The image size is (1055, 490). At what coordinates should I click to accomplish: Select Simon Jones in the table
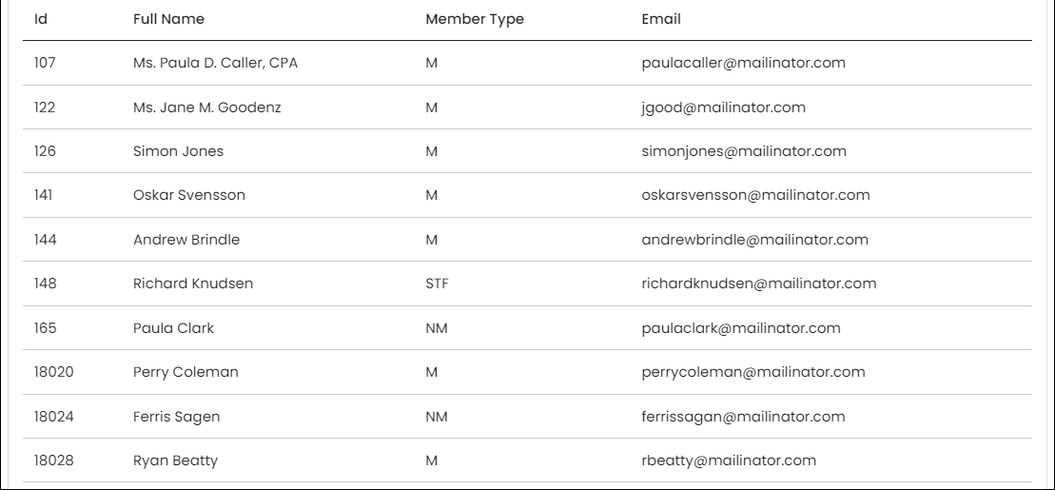pyautogui.click(x=178, y=150)
